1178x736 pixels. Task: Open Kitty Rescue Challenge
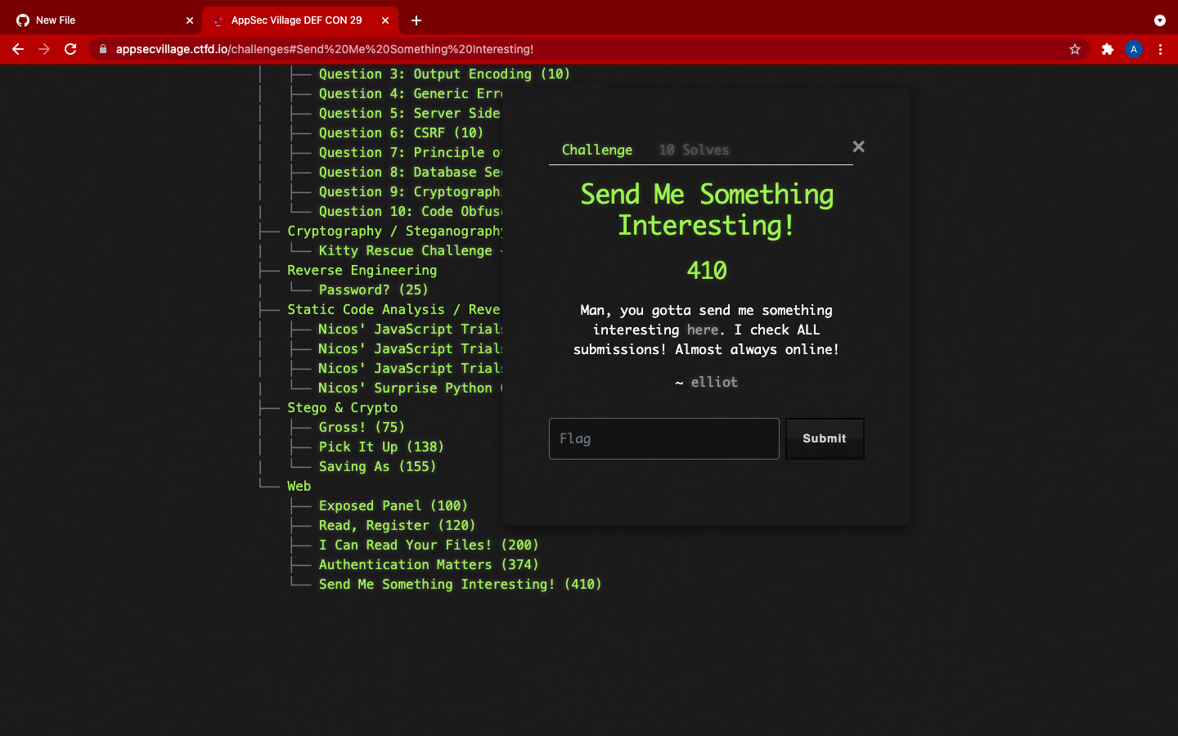[x=410, y=250]
